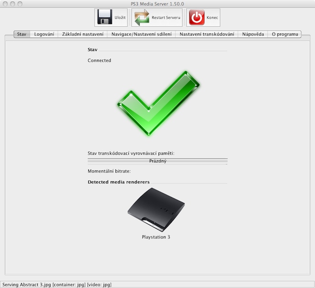Image resolution: width=315 pixels, height=288 pixels.
Task: Click the Momentální bitrate label
Action: [x=109, y=171]
